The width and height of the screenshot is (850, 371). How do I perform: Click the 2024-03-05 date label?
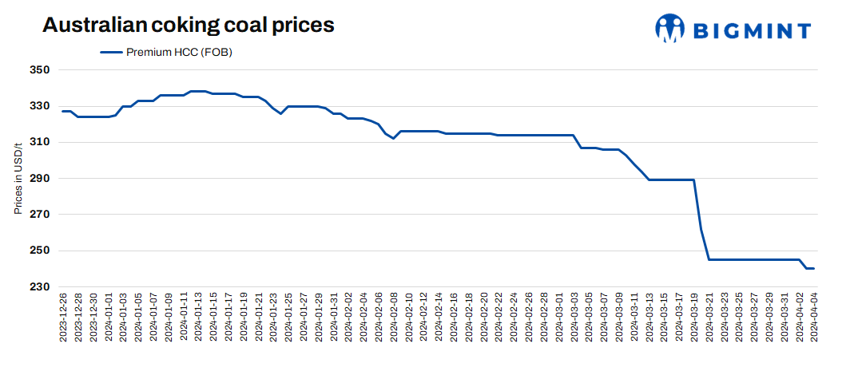click(x=589, y=318)
